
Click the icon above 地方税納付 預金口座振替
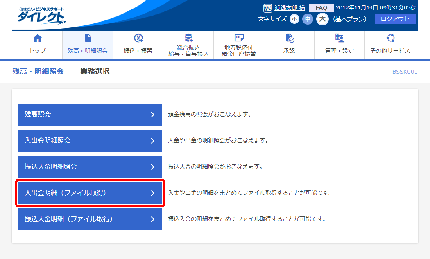click(239, 38)
